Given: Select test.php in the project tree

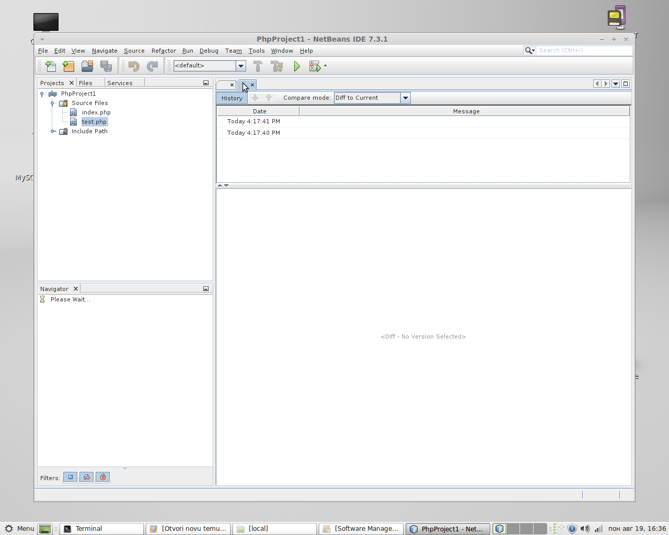Looking at the screenshot, I should coord(94,122).
